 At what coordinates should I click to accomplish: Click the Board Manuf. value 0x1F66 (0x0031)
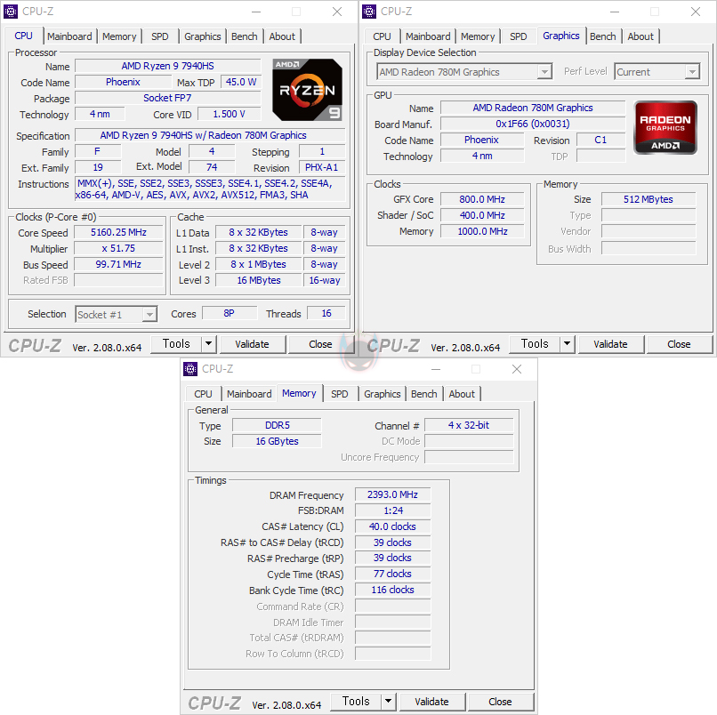[533, 124]
